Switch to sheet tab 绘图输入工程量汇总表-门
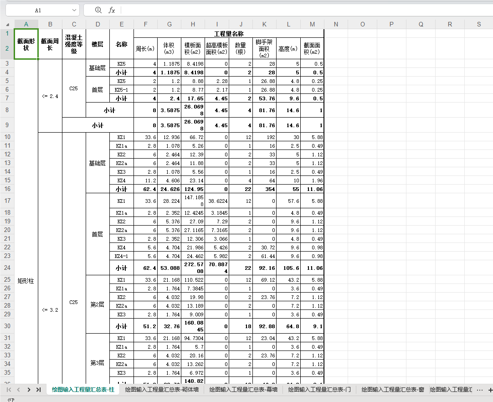 coord(319,390)
